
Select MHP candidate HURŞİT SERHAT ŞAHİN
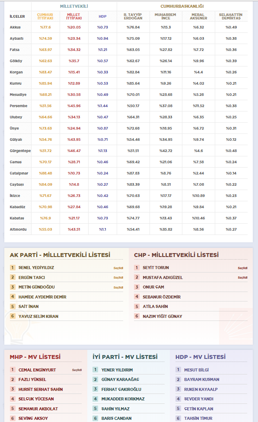pos(40,390)
